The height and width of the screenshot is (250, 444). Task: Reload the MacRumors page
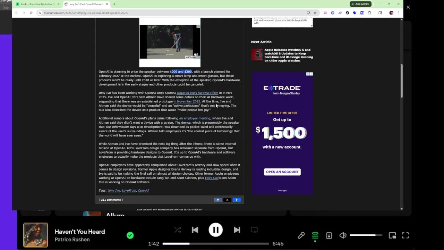[31, 13]
